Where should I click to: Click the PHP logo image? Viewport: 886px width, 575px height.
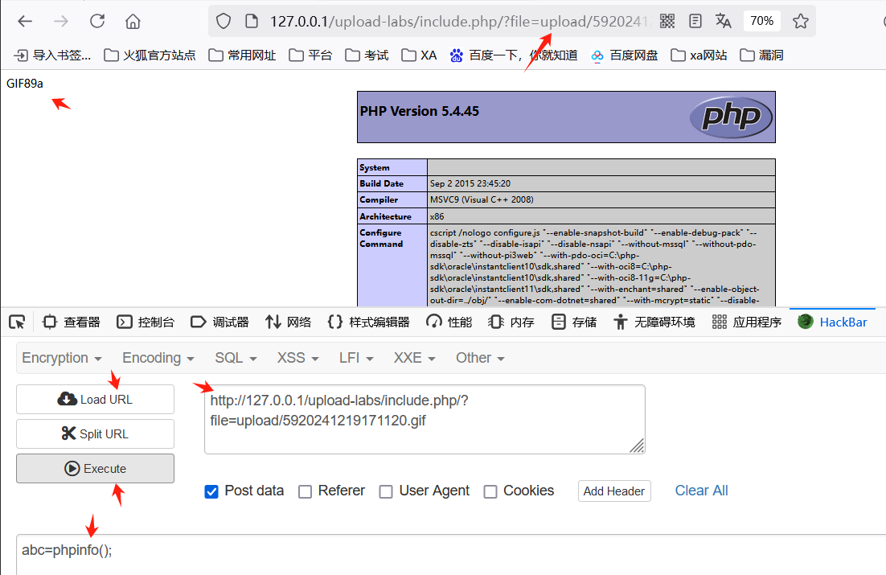tap(731, 117)
